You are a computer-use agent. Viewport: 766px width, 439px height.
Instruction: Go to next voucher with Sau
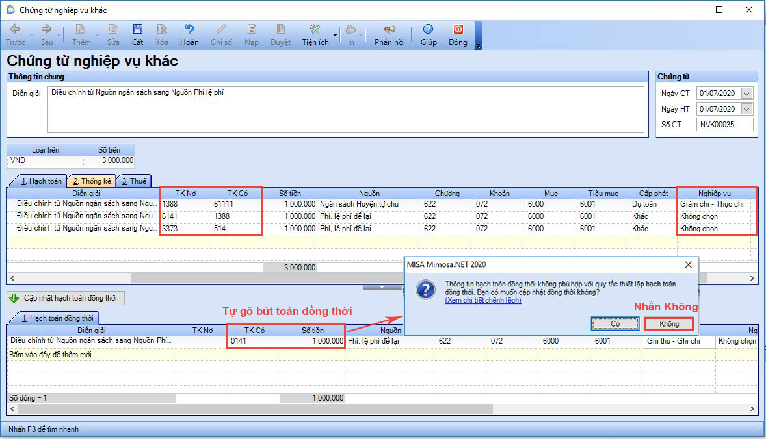[x=47, y=34]
